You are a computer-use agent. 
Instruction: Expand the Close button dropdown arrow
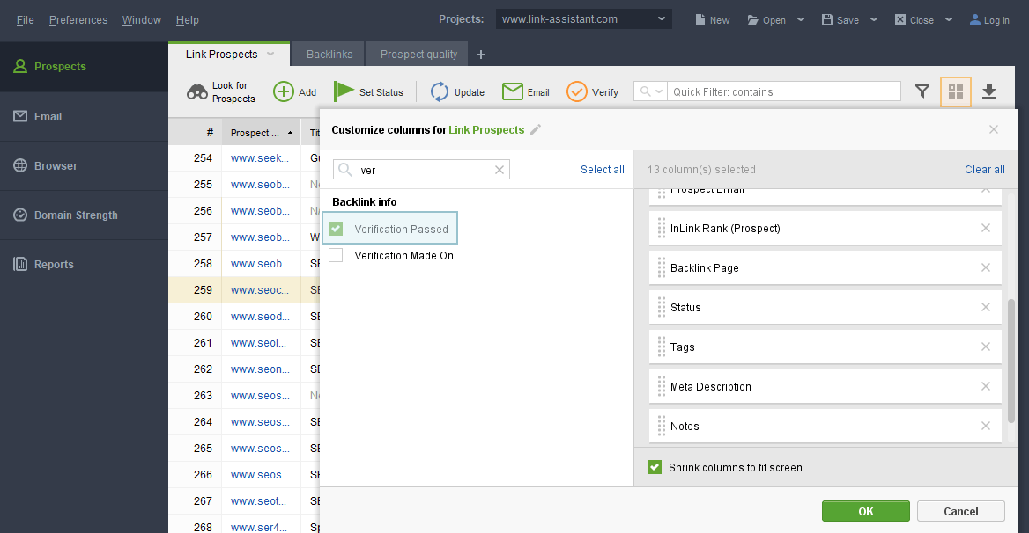click(948, 19)
